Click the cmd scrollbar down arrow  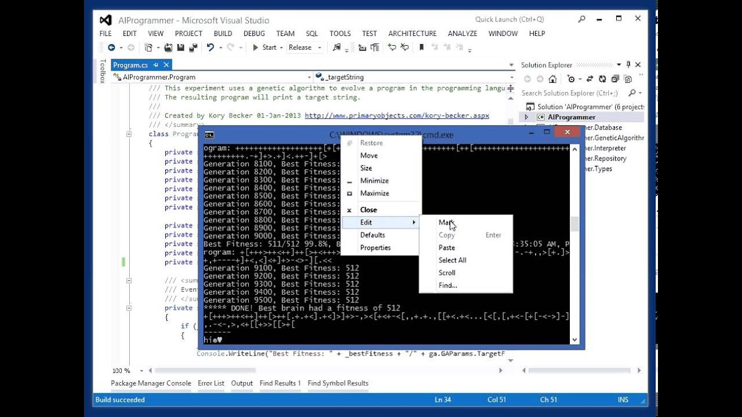click(574, 340)
